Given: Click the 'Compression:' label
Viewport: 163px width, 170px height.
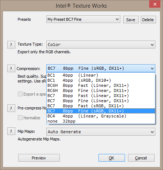Looking at the screenshot, I should pyautogui.click(x=28, y=69).
